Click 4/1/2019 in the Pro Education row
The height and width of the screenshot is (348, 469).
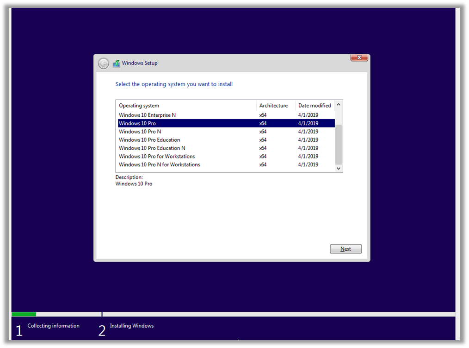point(308,139)
